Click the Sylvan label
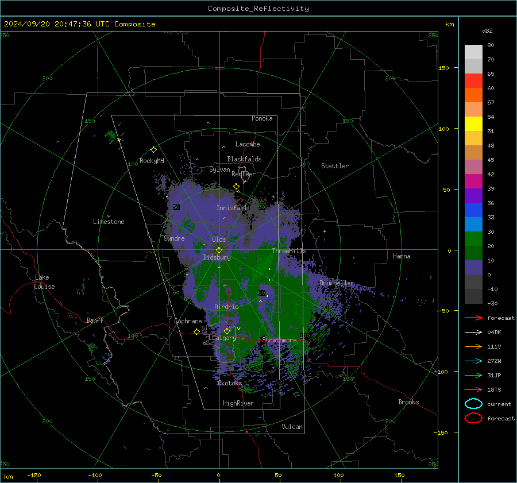The image size is (517, 483). pyautogui.click(x=219, y=170)
